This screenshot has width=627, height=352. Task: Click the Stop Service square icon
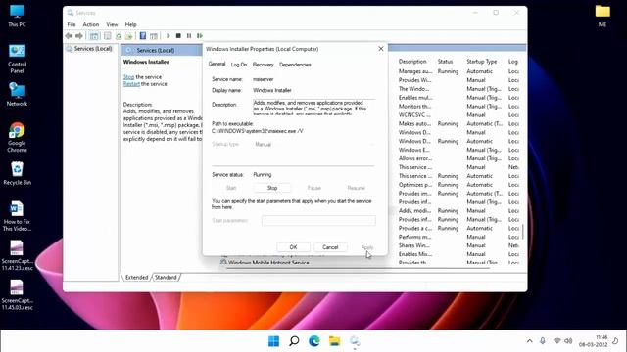pos(178,36)
